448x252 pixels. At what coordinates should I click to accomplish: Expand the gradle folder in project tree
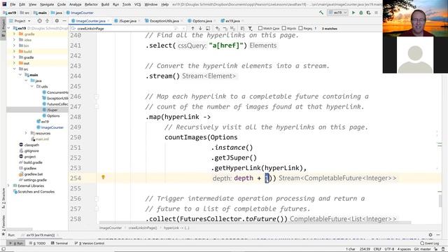14,57
